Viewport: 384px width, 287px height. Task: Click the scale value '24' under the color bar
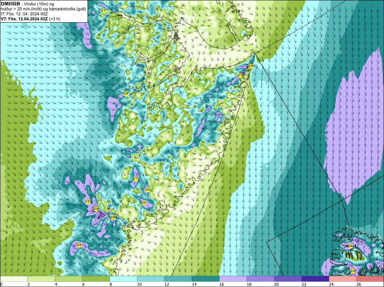tap(331, 284)
